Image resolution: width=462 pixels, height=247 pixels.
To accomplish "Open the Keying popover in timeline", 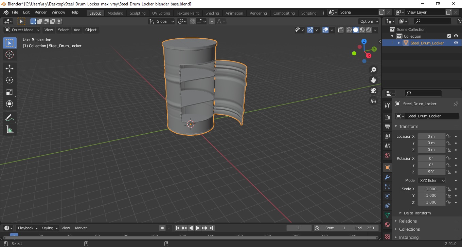I will (50, 228).
